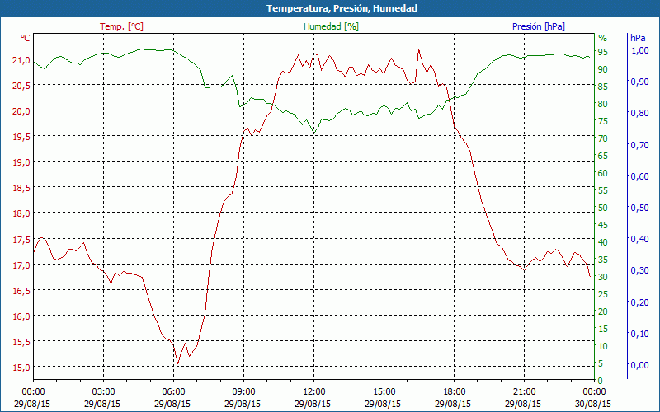Viewport: 660px width, 412px height.
Task: Click the '0,80' pressure axis value
Action: [x=639, y=114]
